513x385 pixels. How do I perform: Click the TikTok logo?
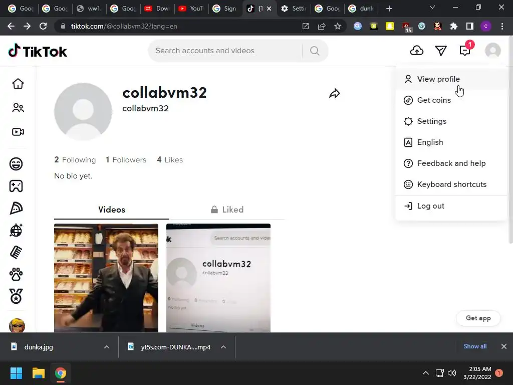click(37, 51)
